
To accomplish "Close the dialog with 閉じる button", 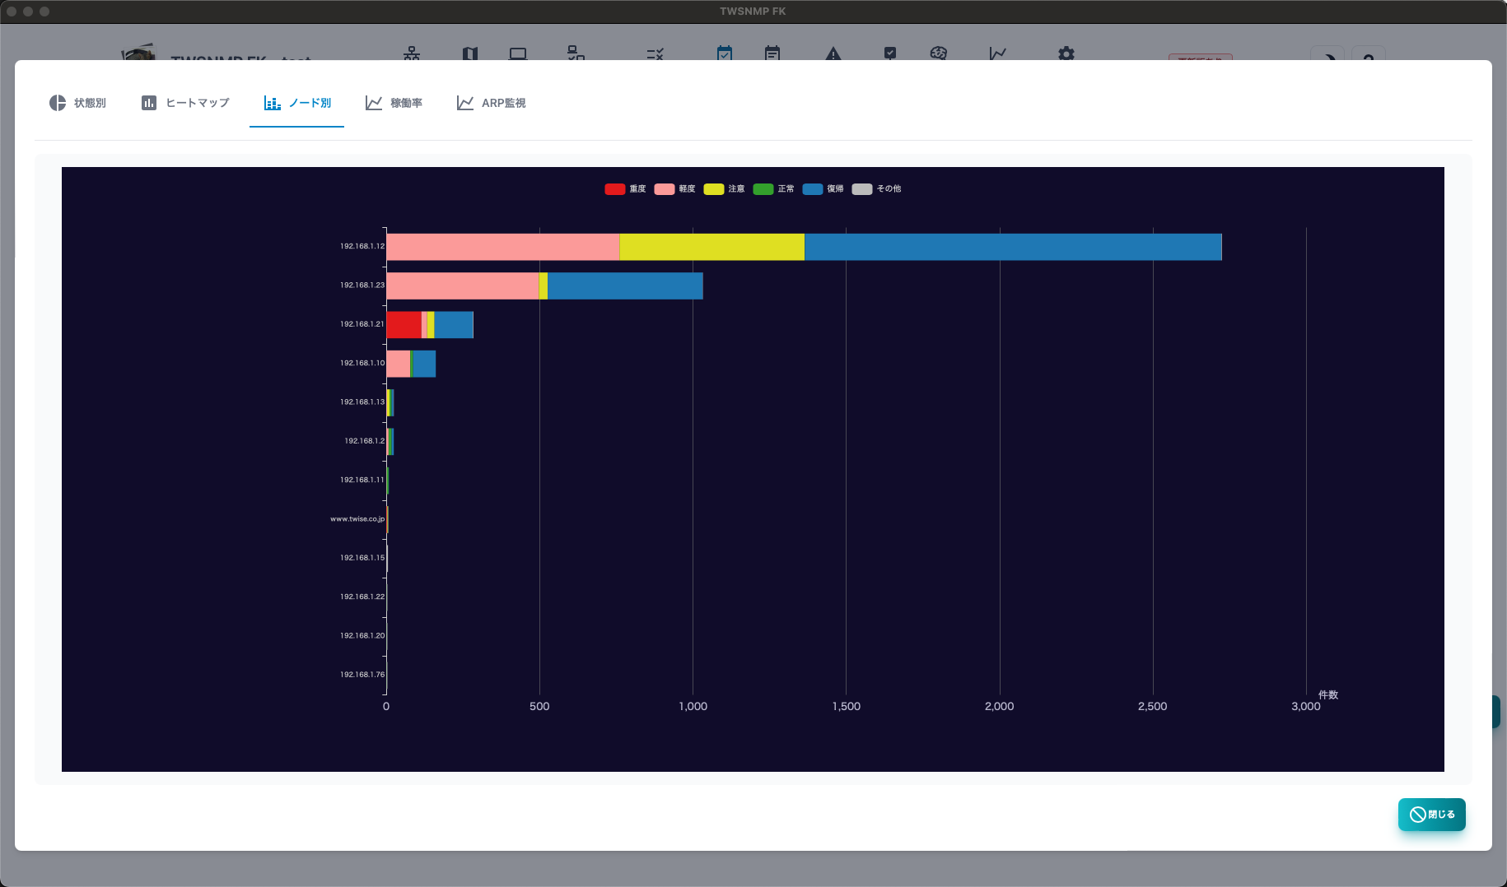I will click(1432, 815).
